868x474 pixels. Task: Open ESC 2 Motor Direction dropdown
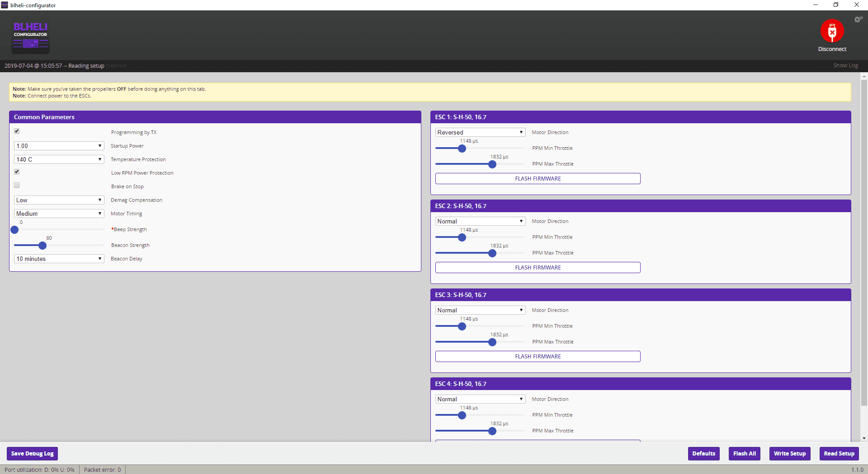(480, 221)
